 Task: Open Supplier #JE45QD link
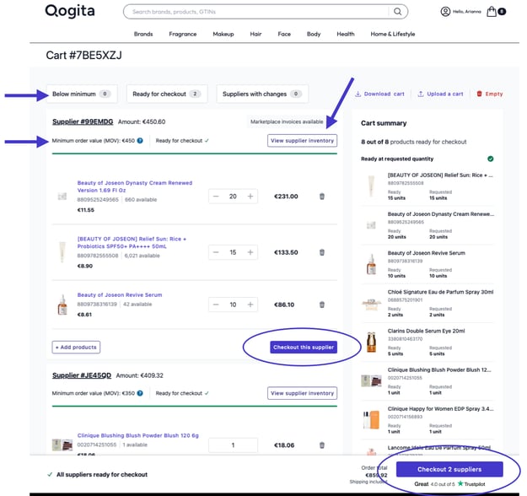82,375
